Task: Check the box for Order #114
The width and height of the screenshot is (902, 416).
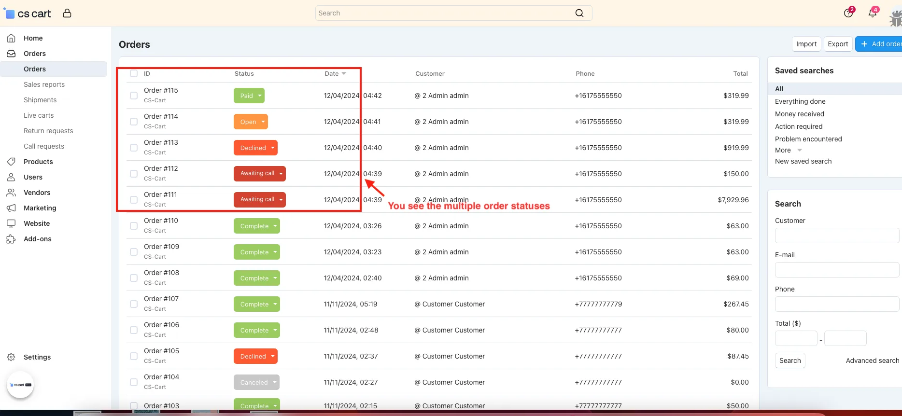Action: (x=134, y=122)
